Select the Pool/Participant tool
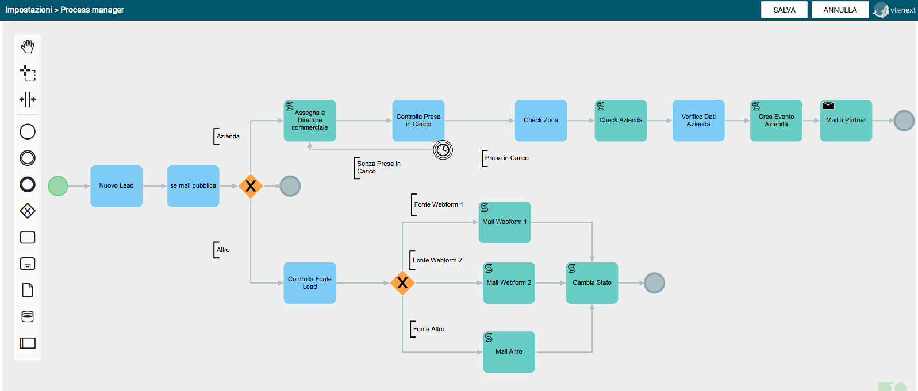The image size is (918, 391). click(28, 343)
